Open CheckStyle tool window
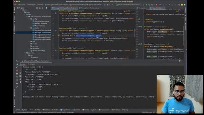The image size is (204, 115). pyautogui.click(x=115, y=110)
